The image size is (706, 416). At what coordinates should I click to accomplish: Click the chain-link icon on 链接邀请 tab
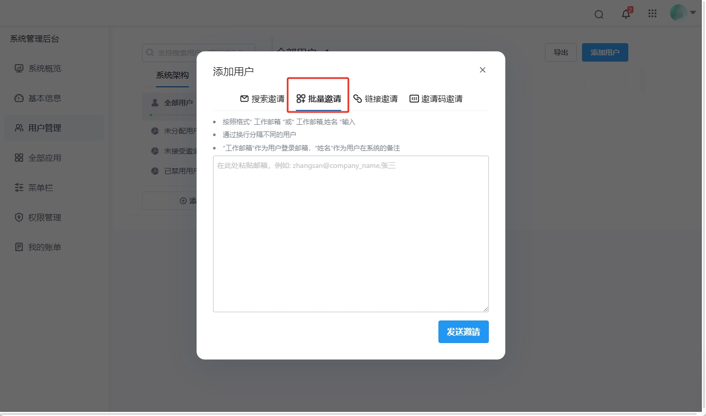pyautogui.click(x=358, y=99)
